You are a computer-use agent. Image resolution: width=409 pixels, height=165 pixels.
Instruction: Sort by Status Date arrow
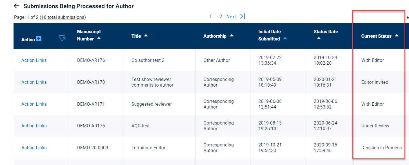319,38
